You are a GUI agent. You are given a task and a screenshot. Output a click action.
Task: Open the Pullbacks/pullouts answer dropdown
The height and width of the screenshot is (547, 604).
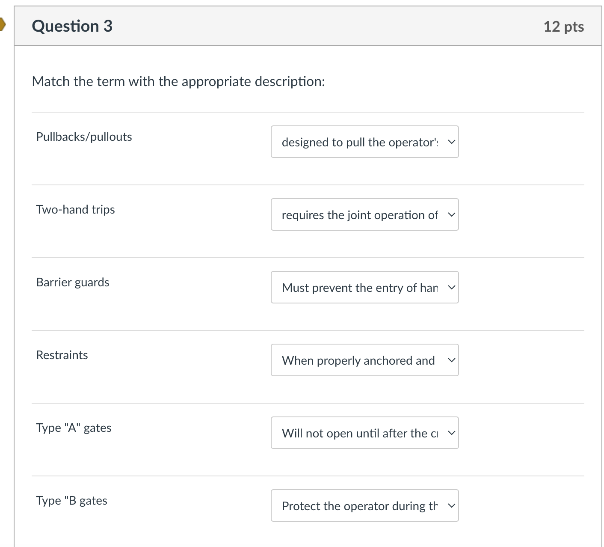[364, 142]
